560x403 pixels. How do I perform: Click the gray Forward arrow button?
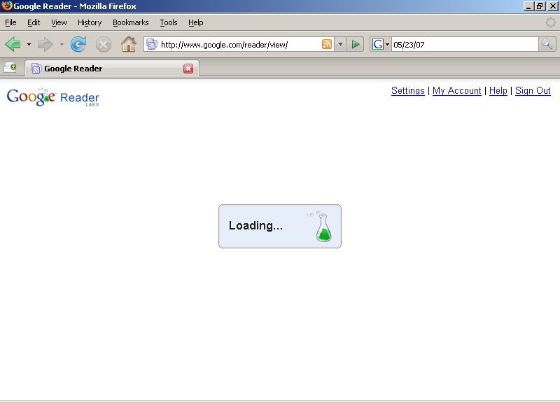click(x=45, y=44)
